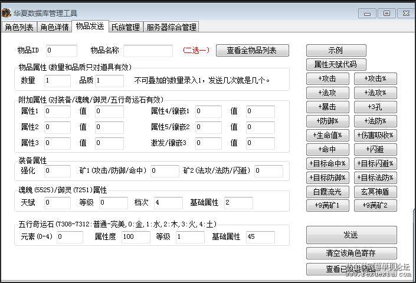Image resolution: width=416 pixels, height=283 pixels.
Task: Select the 白霞流光 preset
Action: pyautogui.click(x=327, y=192)
